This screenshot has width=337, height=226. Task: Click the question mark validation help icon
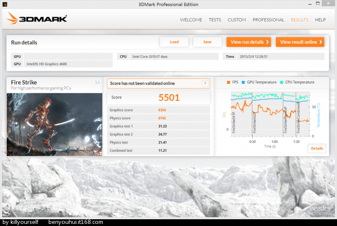[x=205, y=83]
